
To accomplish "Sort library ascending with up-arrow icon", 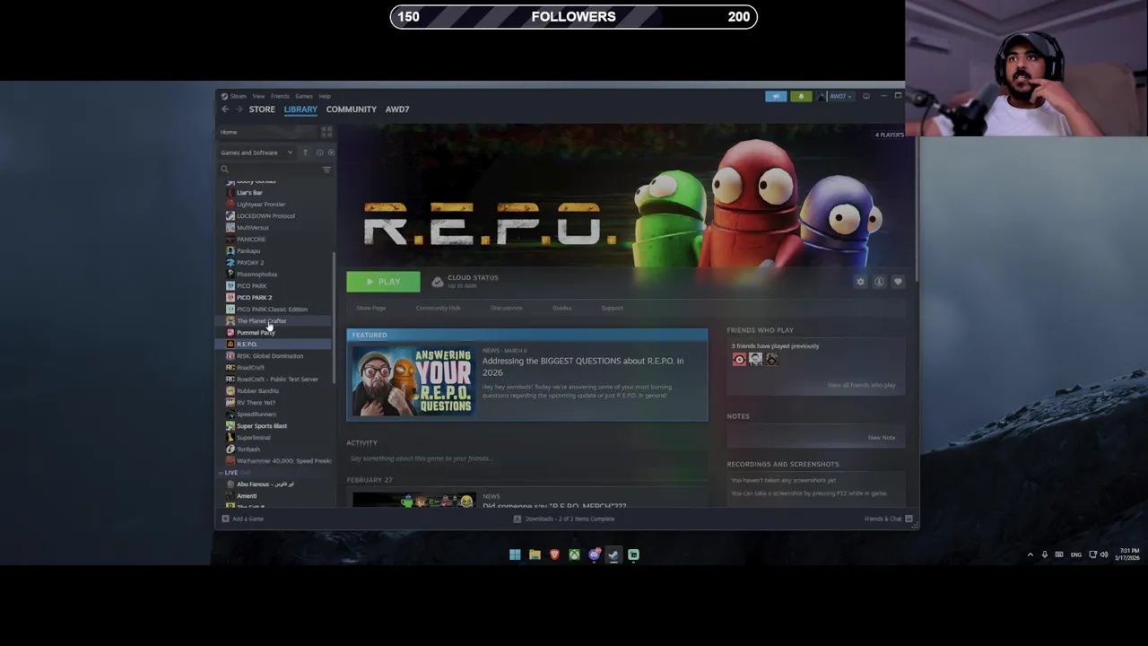I will [x=305, y=153].
